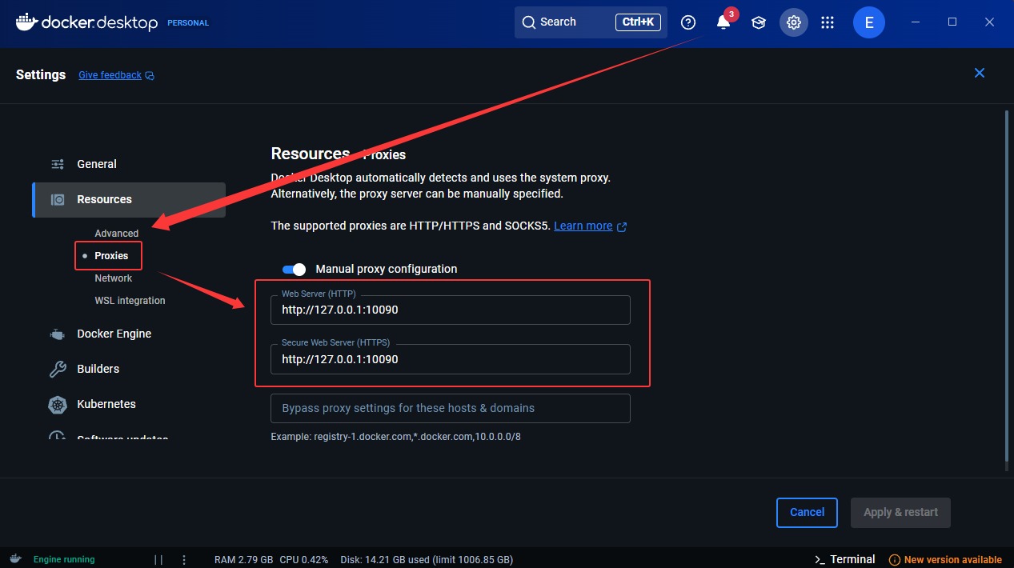
Task: Click the user avatar E icon
Action: pos(868,22)
